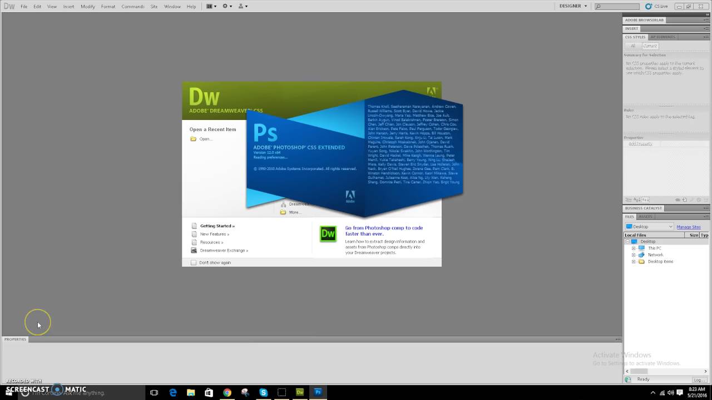Expand the Desktop items tree node
This screenshot has width=712, height=400.
pos(633,262)
